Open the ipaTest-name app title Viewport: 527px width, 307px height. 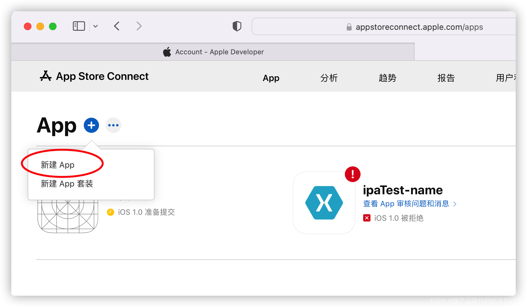pyautogui.click(x=403, y=190)
